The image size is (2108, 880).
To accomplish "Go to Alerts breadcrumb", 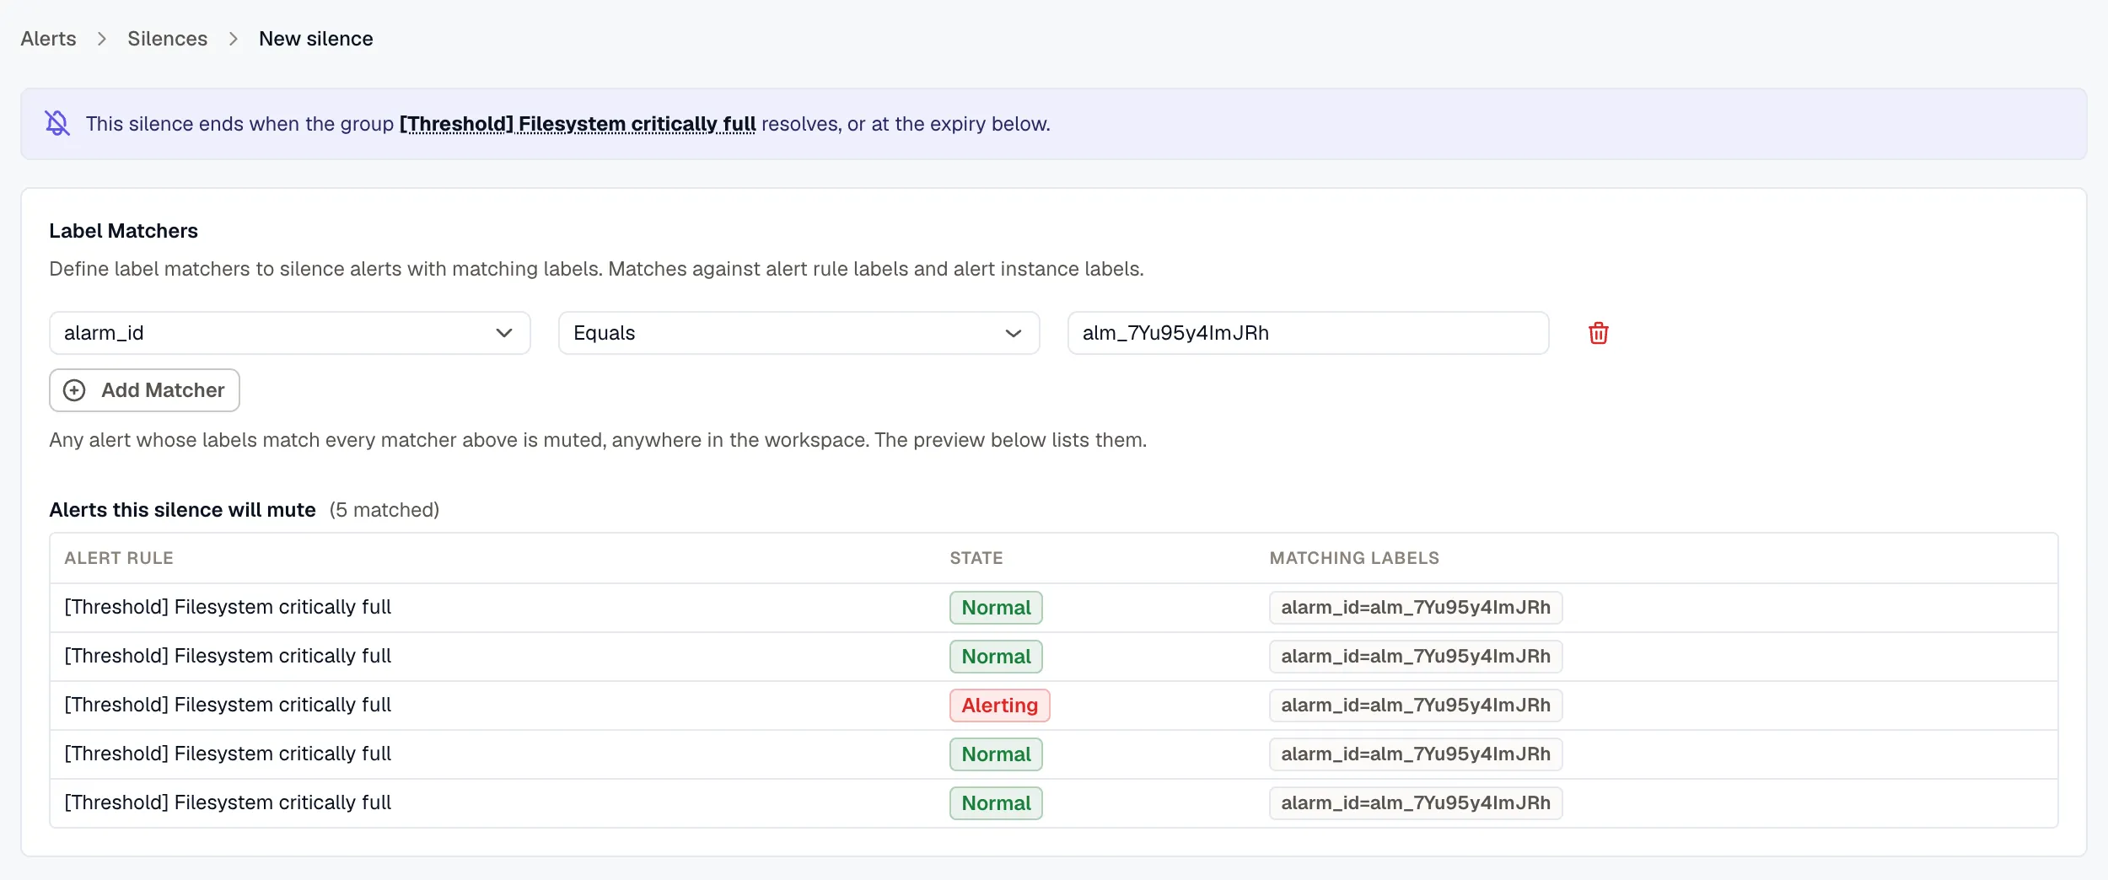I will coord(48,39).
